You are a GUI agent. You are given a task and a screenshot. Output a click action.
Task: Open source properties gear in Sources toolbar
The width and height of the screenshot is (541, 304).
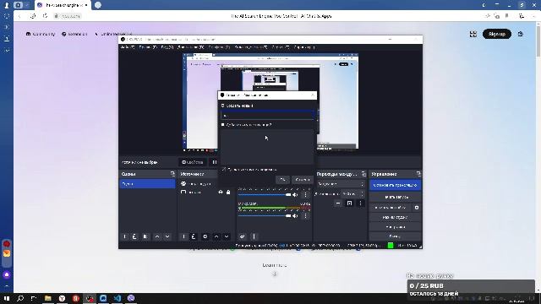[x=205, y=236]
